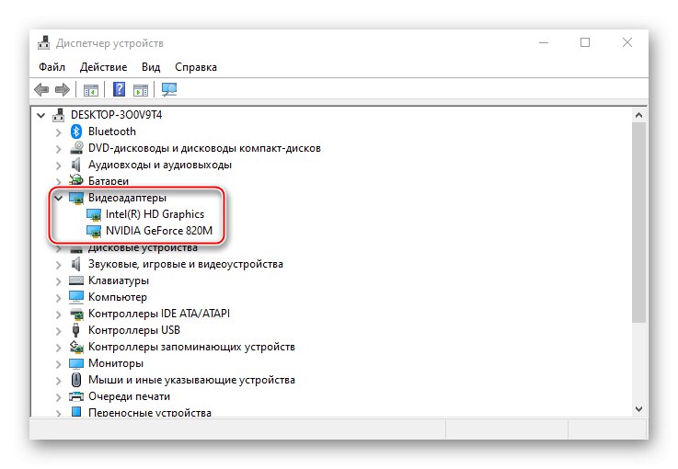
Task: Minimize the Диспетчер устройств window
Action: [544, 43]
